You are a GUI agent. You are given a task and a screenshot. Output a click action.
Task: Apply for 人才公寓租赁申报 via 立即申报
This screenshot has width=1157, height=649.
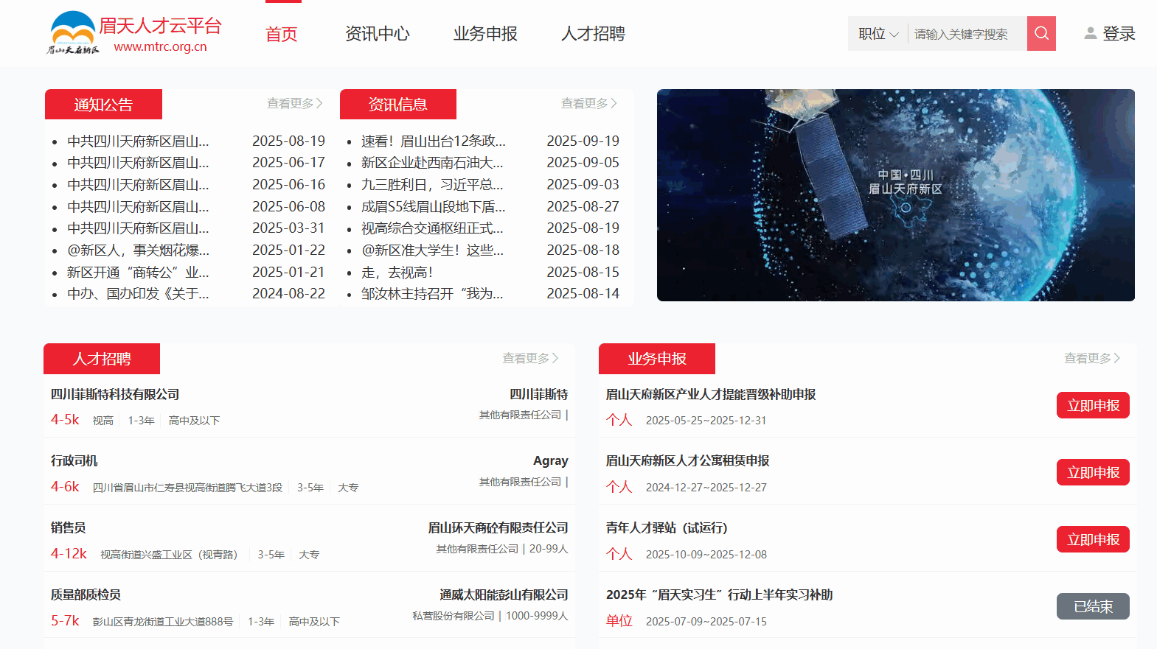pos(1092,472)
